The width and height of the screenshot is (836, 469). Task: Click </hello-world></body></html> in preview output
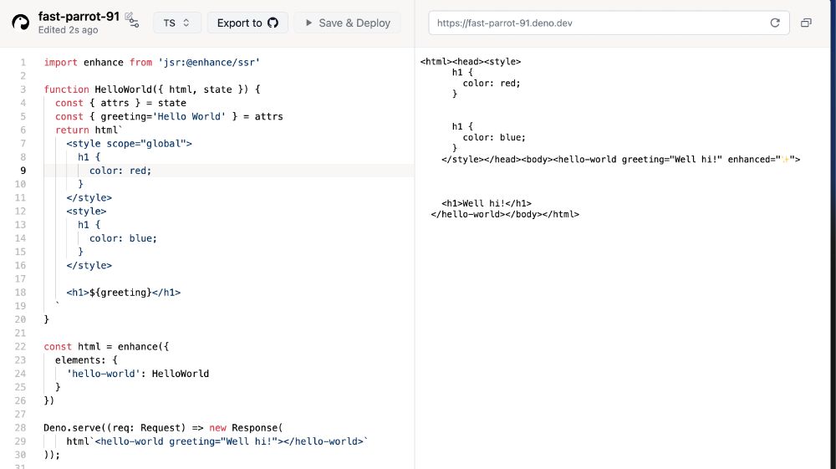click(x=505, y=214)
